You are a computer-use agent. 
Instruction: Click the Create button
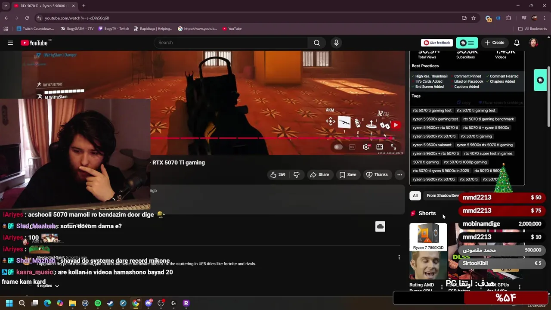click(x=494, y=43)
